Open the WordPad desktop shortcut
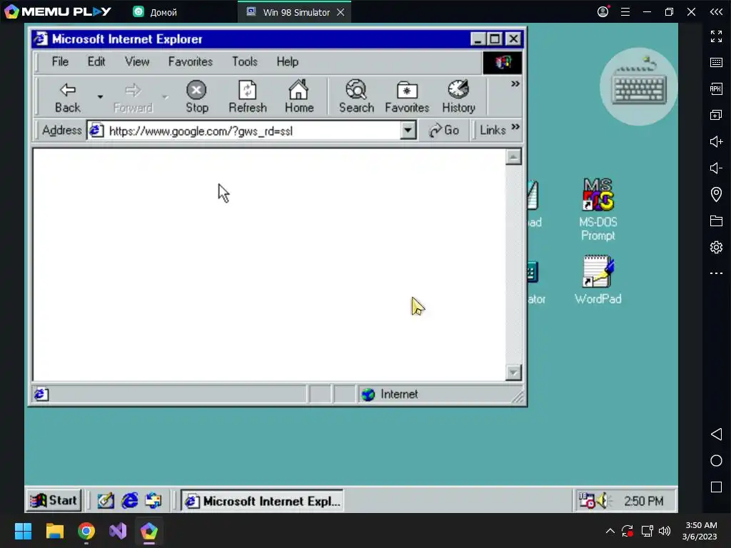Screen dimensions: 731x548 click(598, 280)
